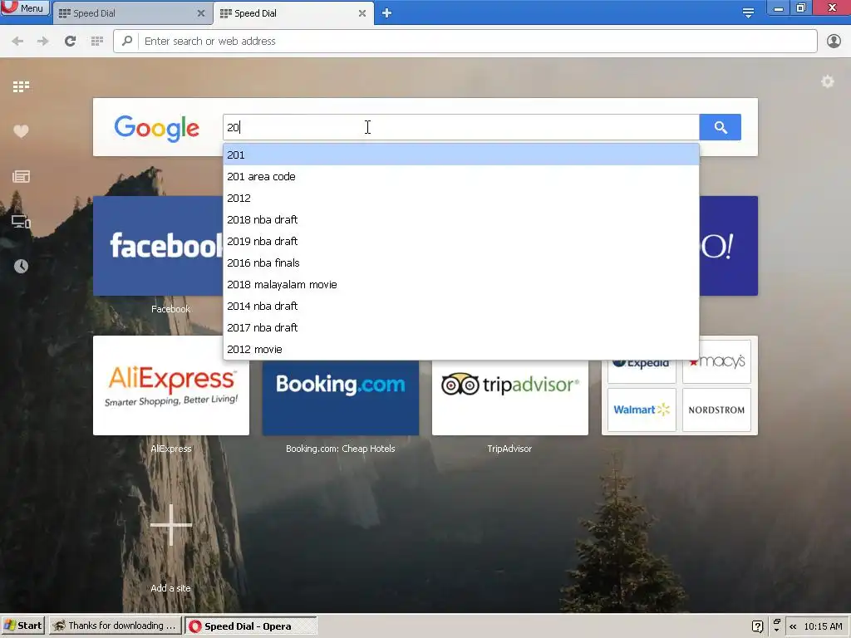Go back with the back arrow

tap(17, 42)
